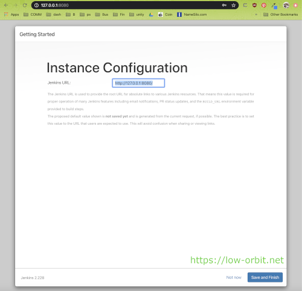
Task: Expand the COMM bookmark folder
Action: pyautogui.click(x=33, y=14)
